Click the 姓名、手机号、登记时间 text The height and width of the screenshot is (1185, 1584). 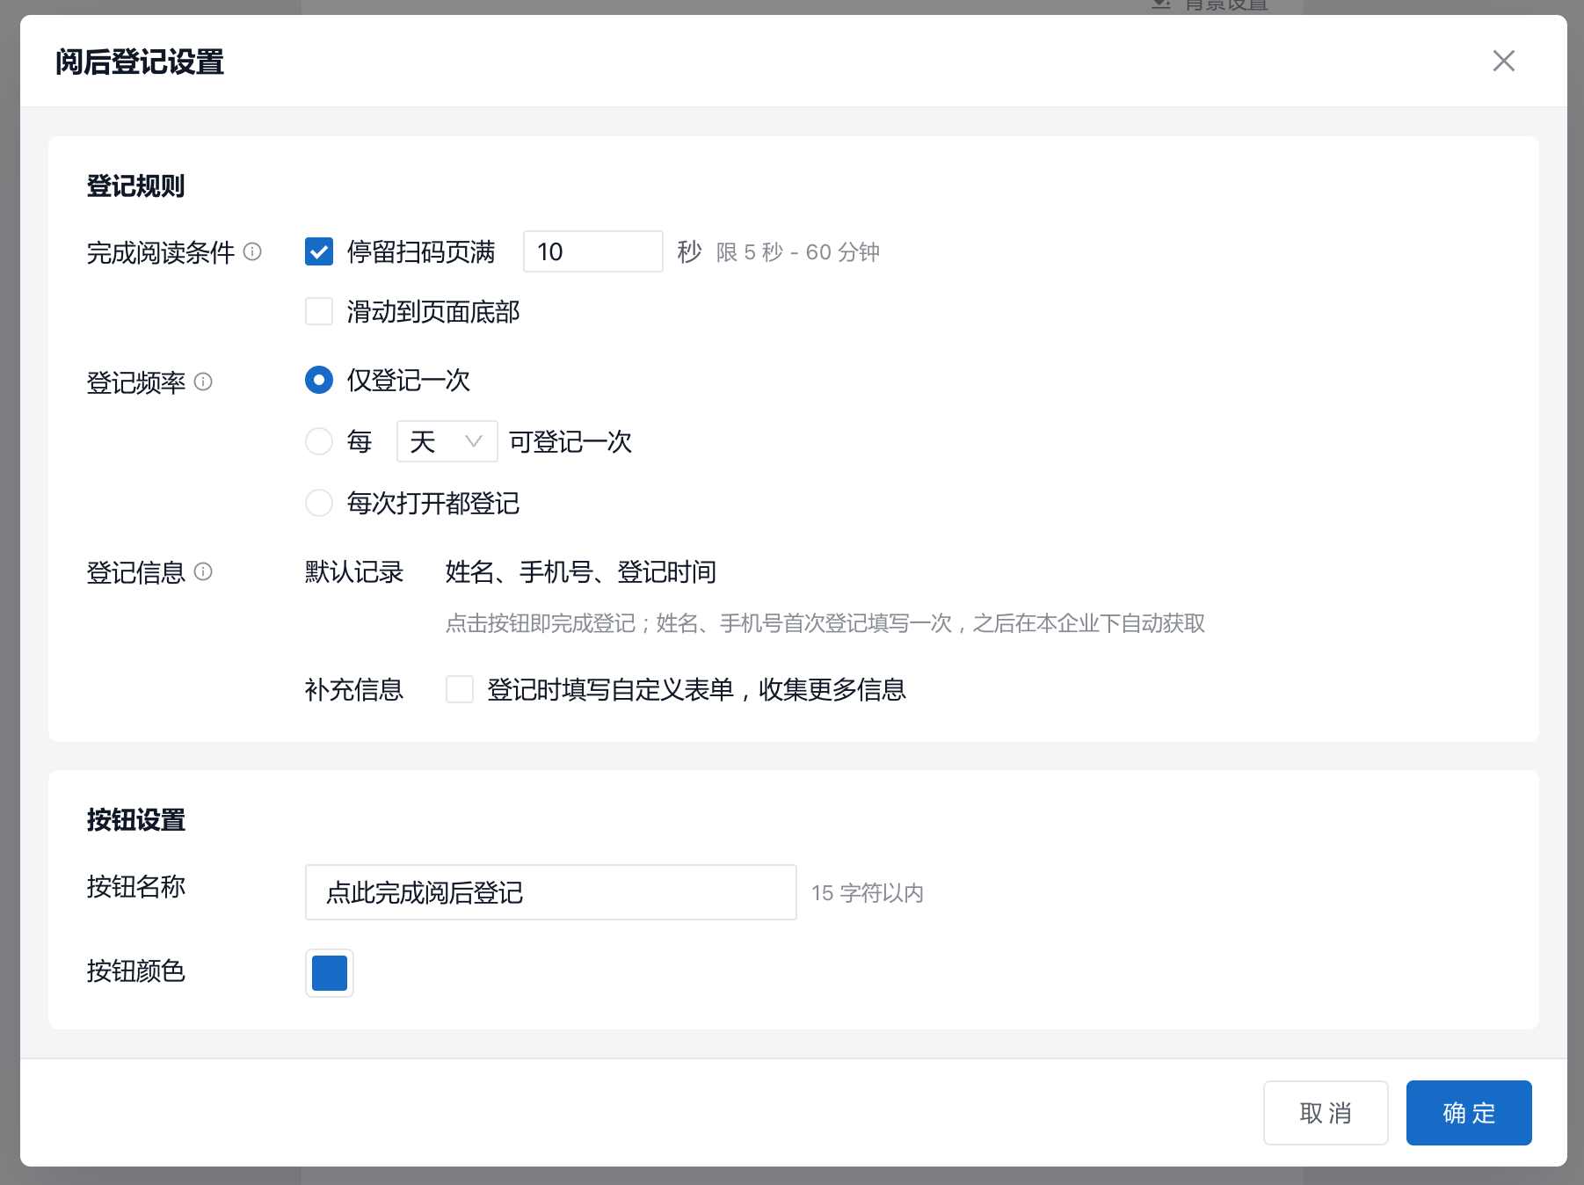[x=581, y=572]
